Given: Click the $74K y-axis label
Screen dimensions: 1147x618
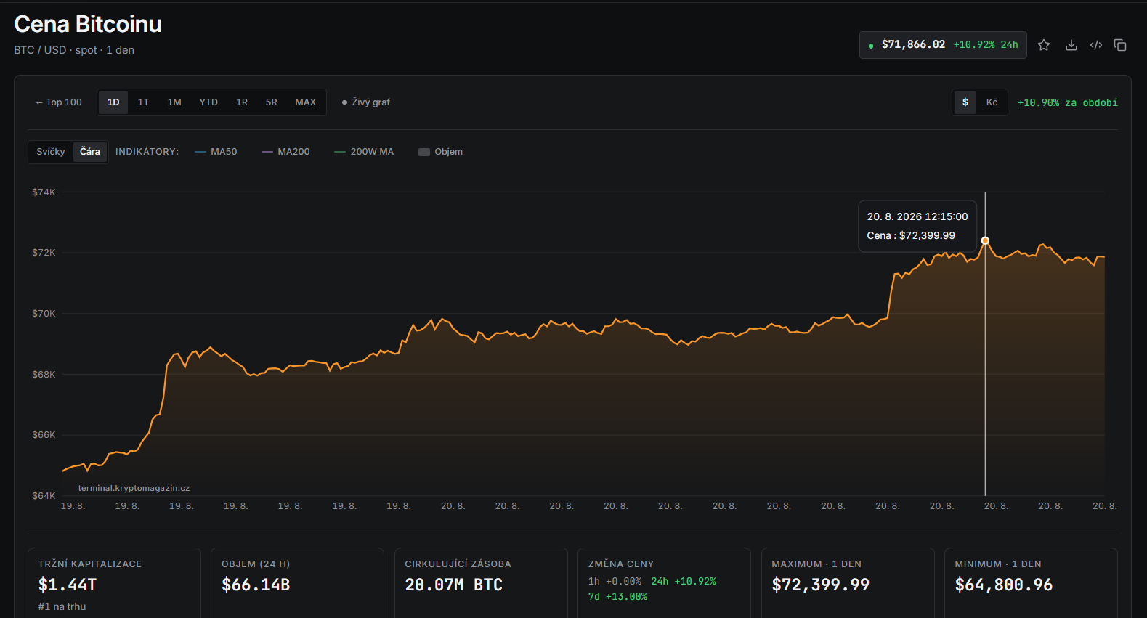Looking at the screenshot, I should pos(44,192).
